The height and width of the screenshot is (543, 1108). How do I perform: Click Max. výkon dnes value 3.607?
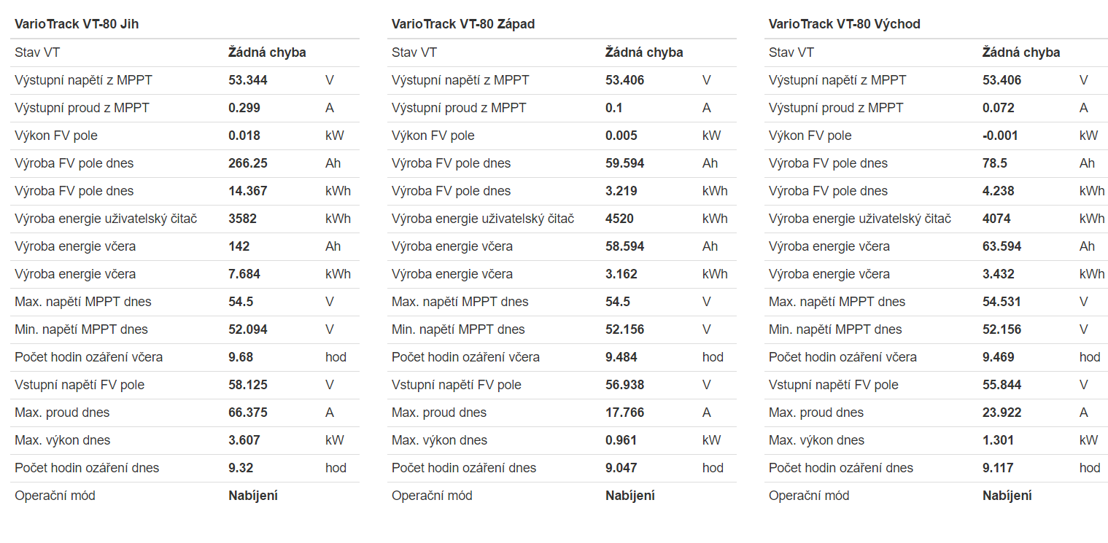[x=244, y=440]
